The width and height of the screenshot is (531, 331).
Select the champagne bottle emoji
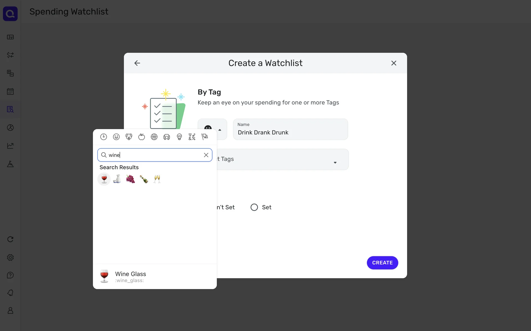coord(144,179)
